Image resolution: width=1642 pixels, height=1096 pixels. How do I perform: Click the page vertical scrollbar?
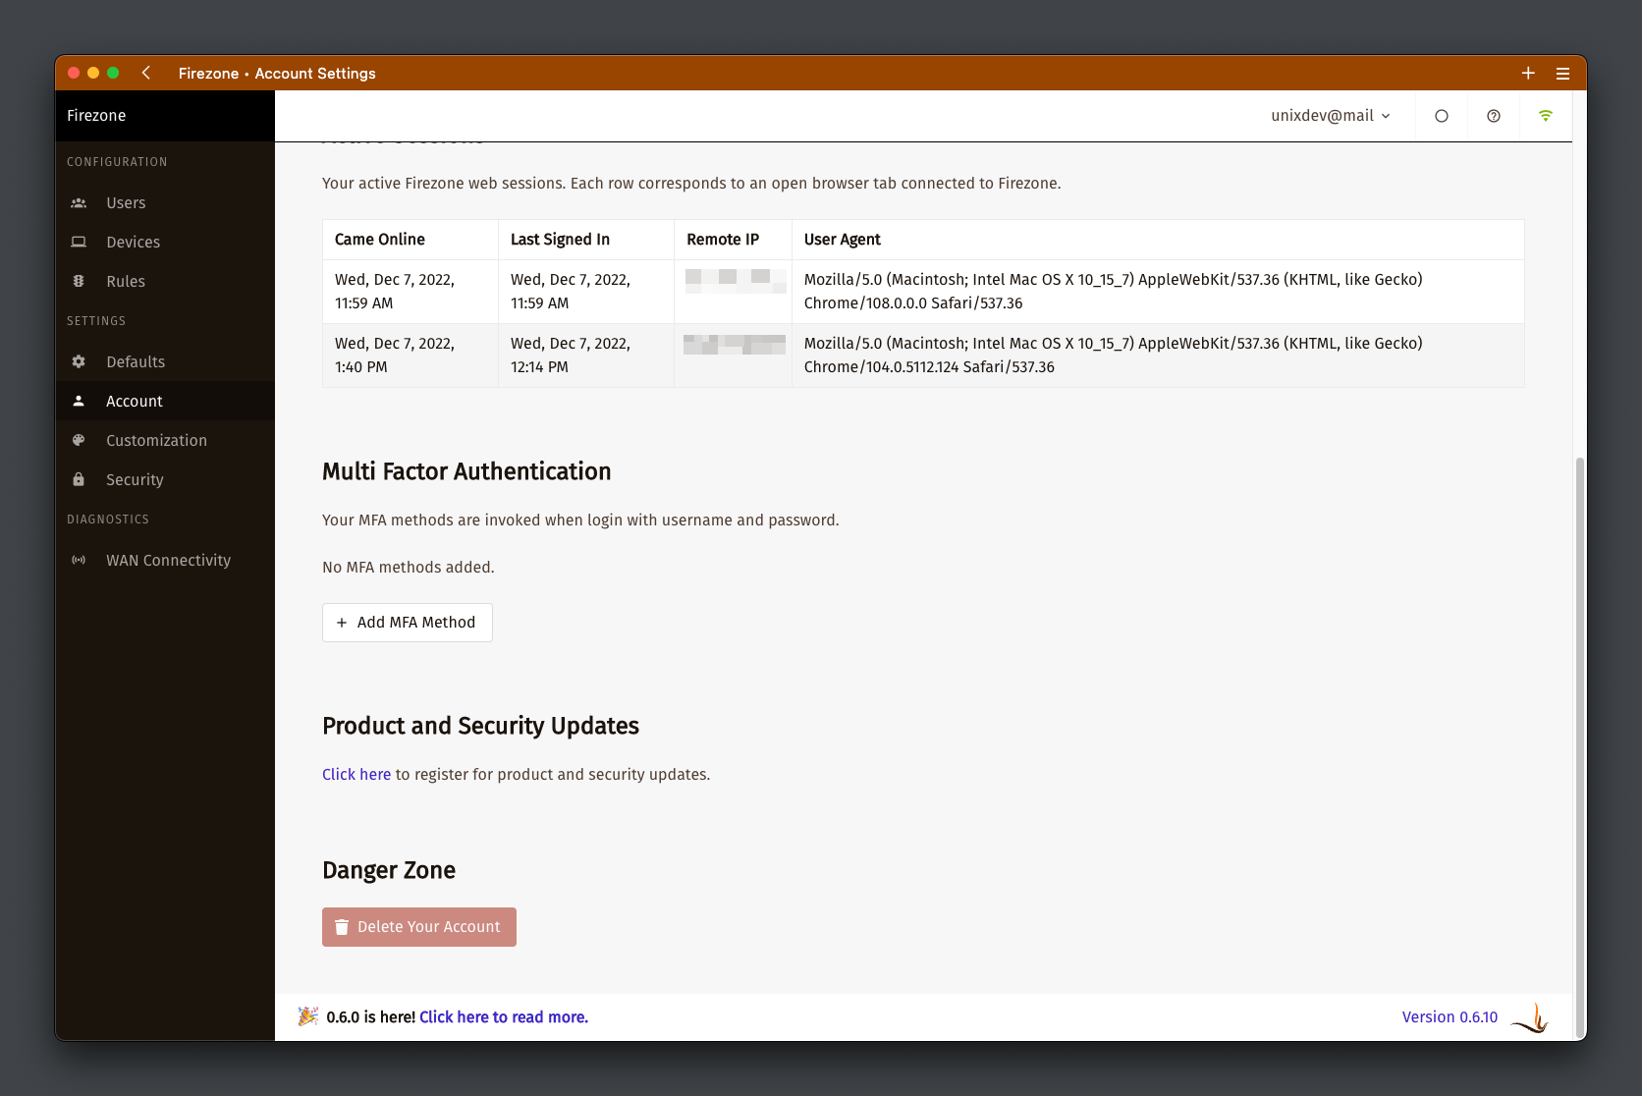[1579, 746]
